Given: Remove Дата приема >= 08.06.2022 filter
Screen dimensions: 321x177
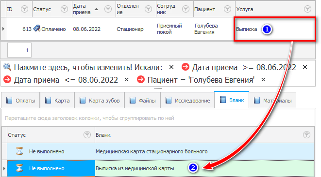Looking at the screenshot, I should click(305, 67).
